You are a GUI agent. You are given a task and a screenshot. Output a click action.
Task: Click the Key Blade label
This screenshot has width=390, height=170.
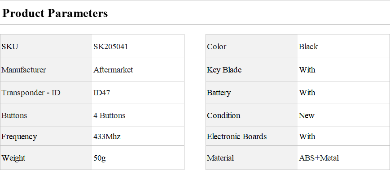(224, 70)
